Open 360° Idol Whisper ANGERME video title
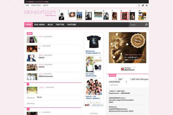The image size is (173, 115). [129, 80]
